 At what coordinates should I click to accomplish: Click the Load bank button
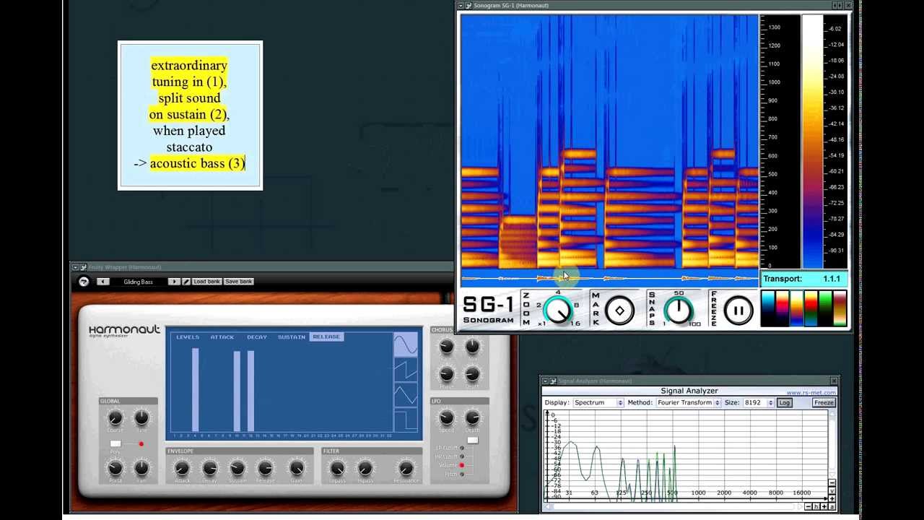coord(206,282)
